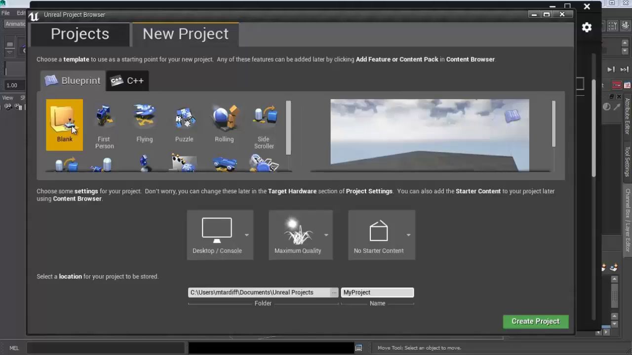Expand the Desktop / Console dropdown arrow
The image size is (632, 355).
[246, 235]
